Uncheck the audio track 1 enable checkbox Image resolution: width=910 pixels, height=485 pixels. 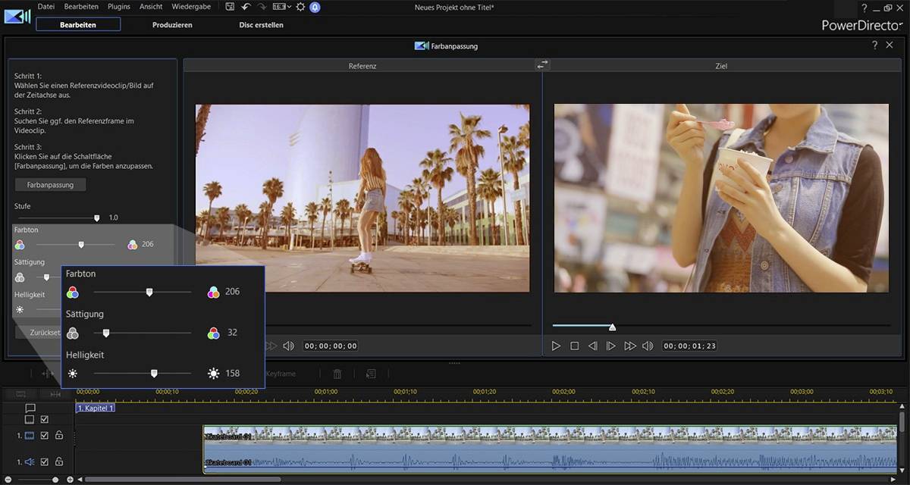click(x=44, y=462)
